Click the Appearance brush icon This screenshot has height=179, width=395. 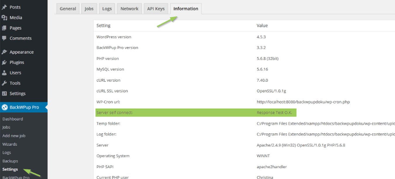4,52
